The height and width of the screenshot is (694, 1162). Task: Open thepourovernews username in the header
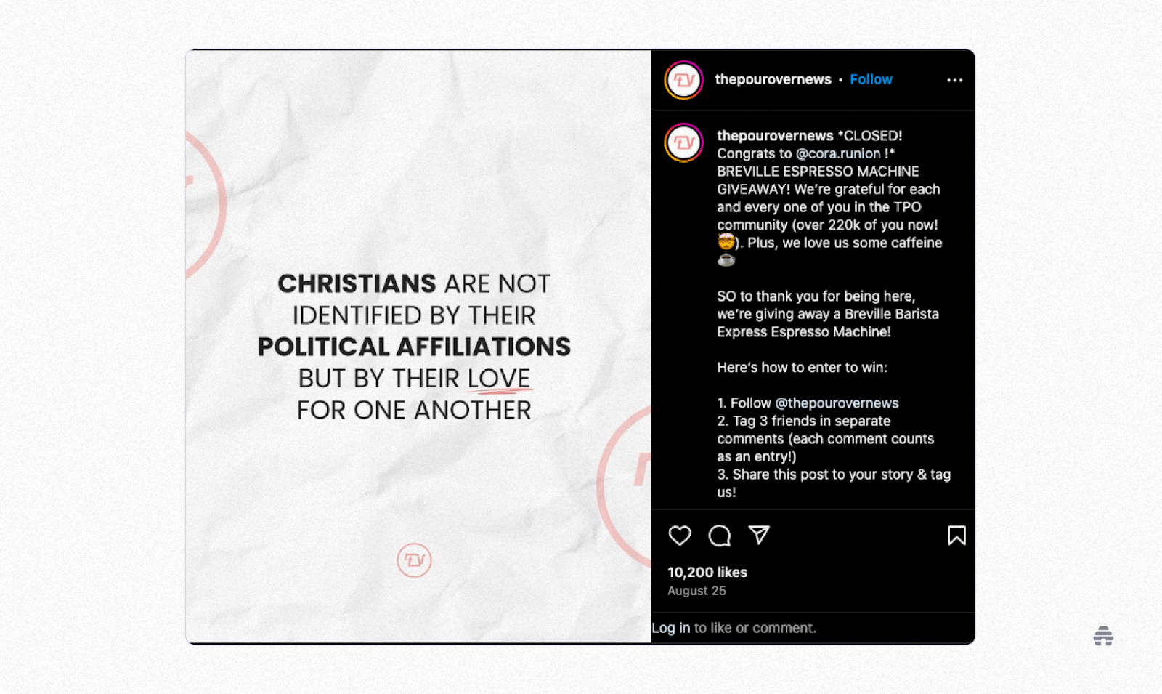pos(773,79)
